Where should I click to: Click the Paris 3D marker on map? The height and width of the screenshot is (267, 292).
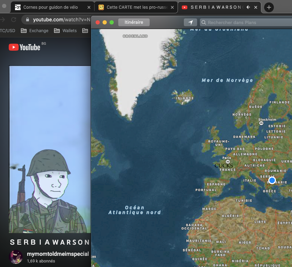click(x=227, y=162)
